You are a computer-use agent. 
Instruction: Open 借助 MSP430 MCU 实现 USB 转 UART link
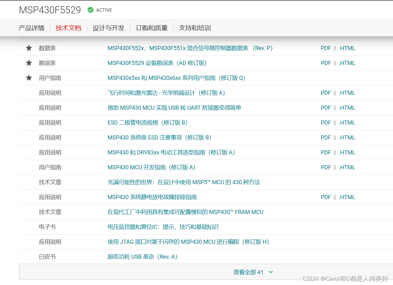click(x=174, y=108)
